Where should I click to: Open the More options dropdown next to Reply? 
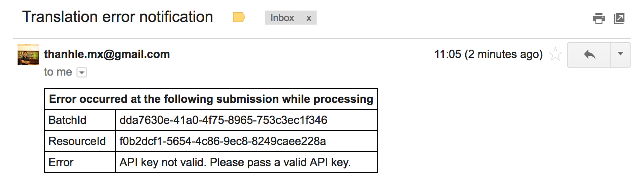click(620, 55)
